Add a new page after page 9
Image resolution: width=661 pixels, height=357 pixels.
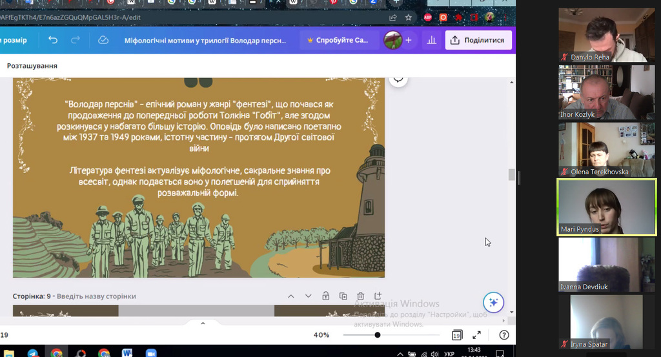click(x=378, y=296)
